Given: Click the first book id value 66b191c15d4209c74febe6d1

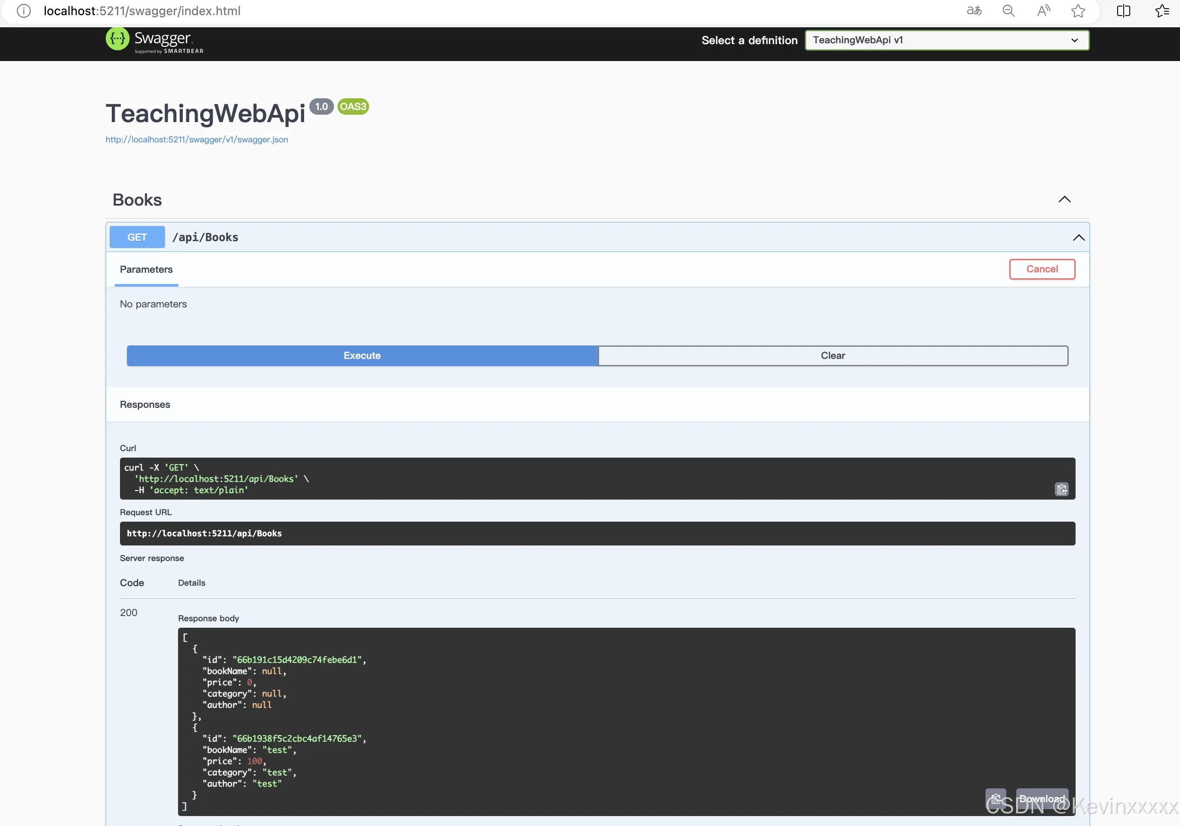Looking at the screenshot, I should coord(297,660).
